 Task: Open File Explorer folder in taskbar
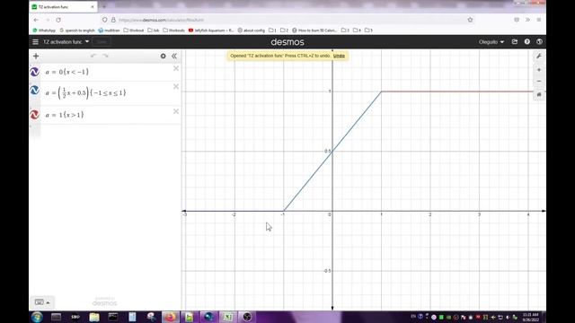(x=94, y=317)
